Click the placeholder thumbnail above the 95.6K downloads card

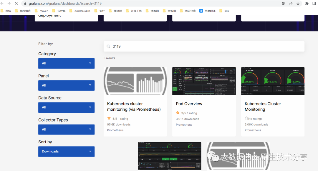click(135, 81)
